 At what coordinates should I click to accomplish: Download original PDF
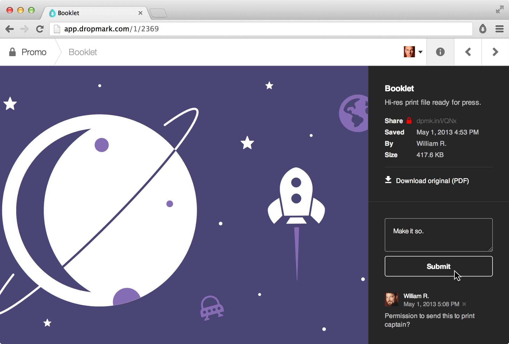tap(427, 181)
